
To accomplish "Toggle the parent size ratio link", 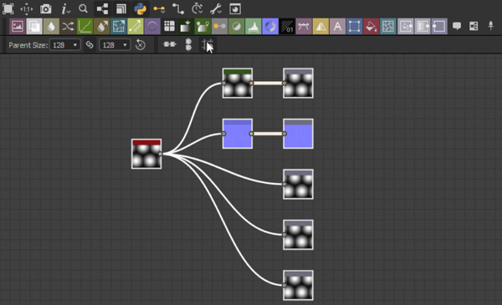I will [x=90, y=45].
